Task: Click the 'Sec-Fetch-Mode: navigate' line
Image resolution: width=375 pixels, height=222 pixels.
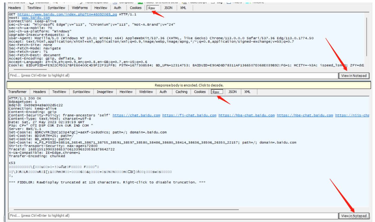Action: [35, 49]
